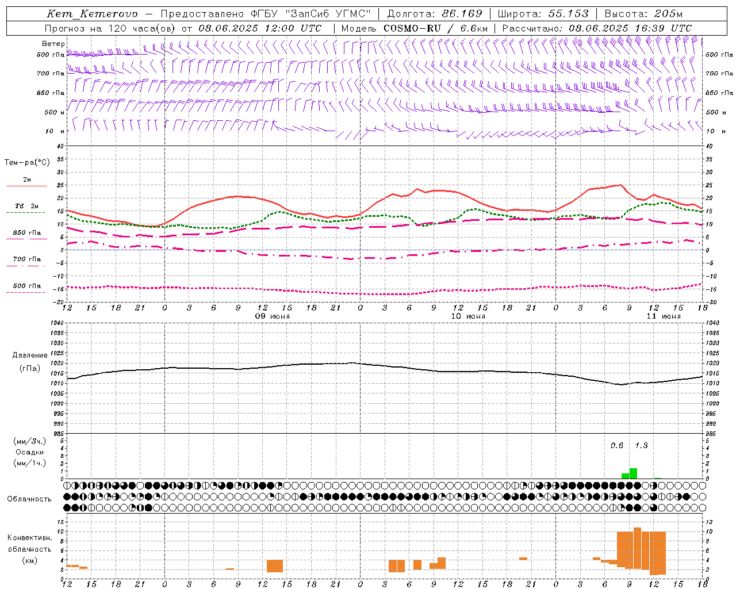736x589 pixels.
Task: Click the Kem_Kemerovo station title
Action: pos(92,14)
